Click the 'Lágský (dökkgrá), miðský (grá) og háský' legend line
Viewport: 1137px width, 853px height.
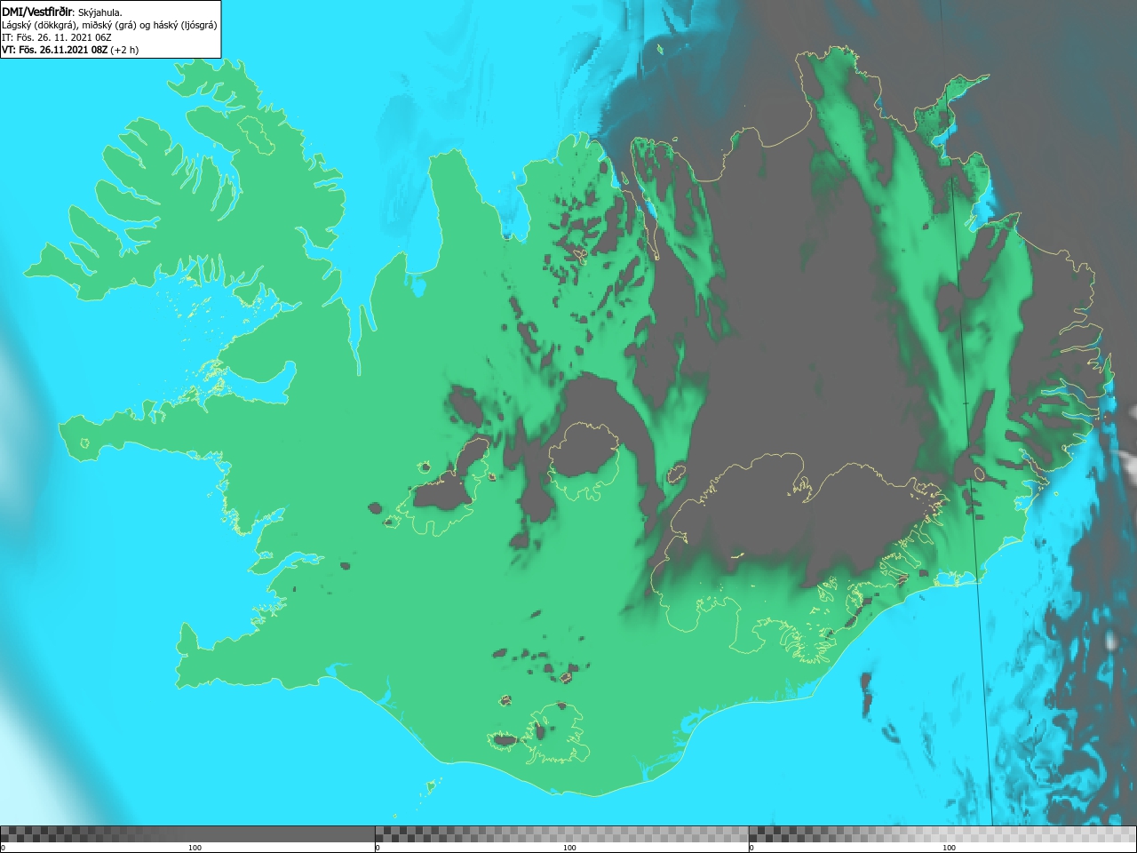tap(109, 25)
